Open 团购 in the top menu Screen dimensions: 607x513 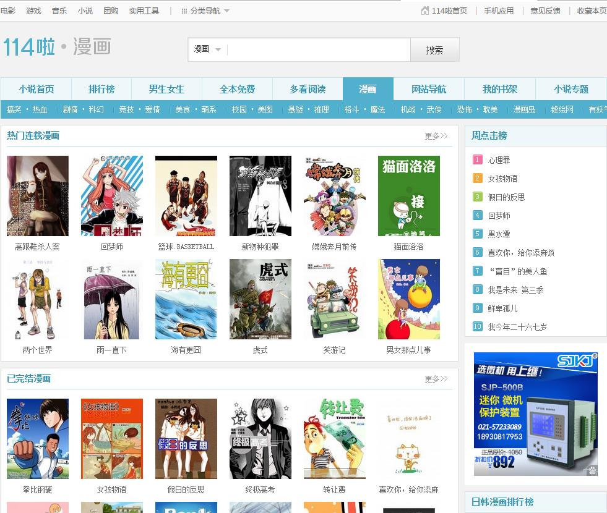pyautogui.click(x=111, y=11)
